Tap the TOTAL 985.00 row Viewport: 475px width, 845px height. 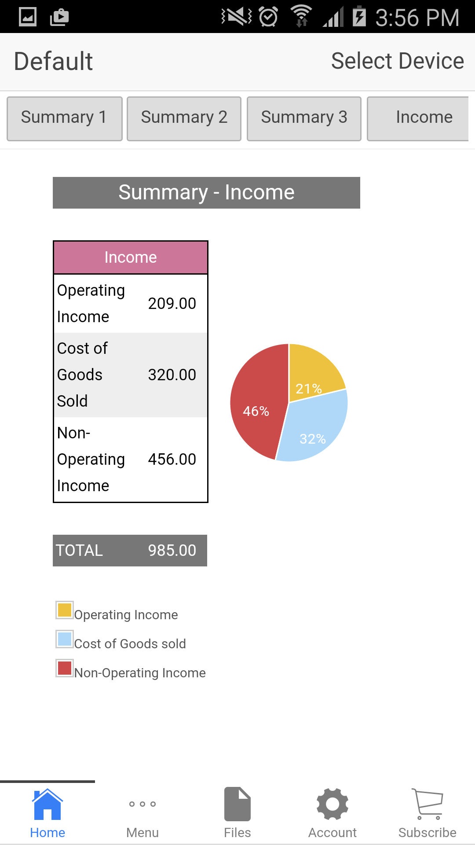coord(130,550)
